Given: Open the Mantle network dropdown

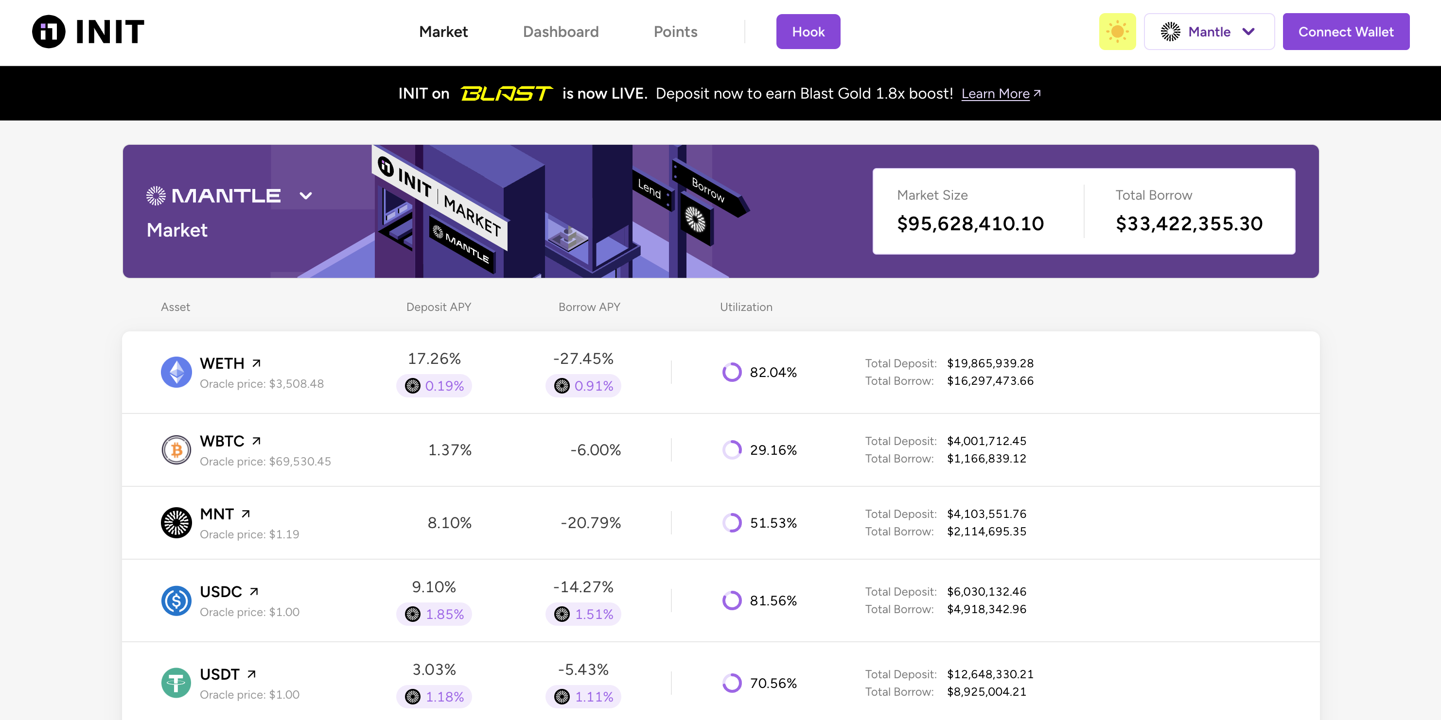Looking at the screenshot, I should [x=1249, y=32].
